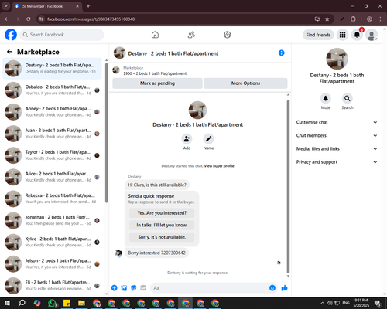Click the Mark as pending button
387x309 pixels.
pos(157,83)
